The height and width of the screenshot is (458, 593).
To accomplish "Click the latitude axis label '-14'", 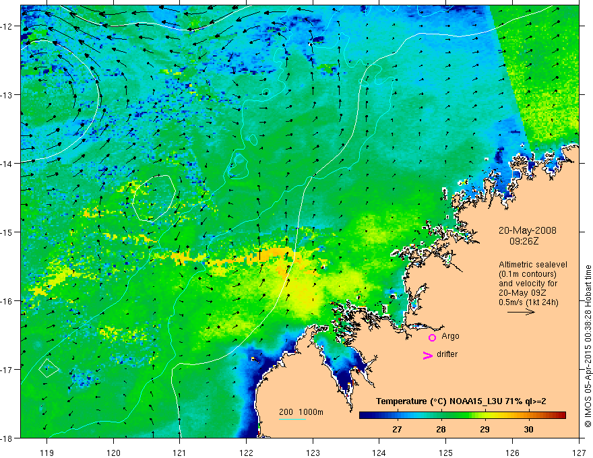I will click(7, 164).
